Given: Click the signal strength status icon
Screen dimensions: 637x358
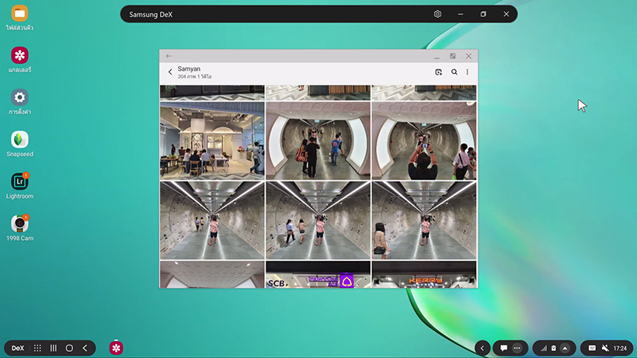Looking at the screenshot, I should tap(544, 348).
